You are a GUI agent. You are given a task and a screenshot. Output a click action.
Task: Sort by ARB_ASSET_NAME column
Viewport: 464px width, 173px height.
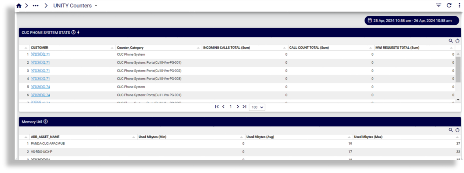click(45, 137)
